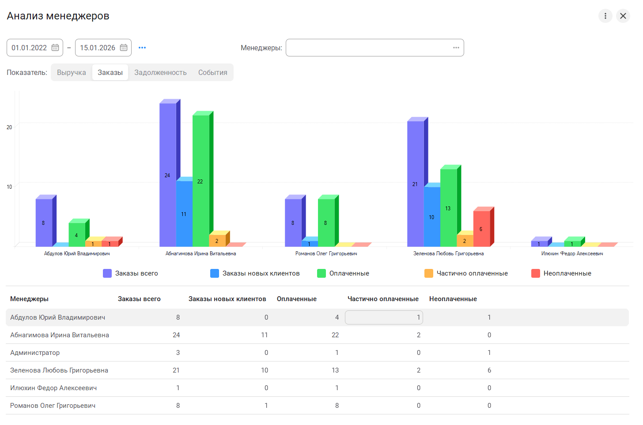The image size is (643, 425).
Task: Switch to the Задолженность tab
Action: point(160,72)
